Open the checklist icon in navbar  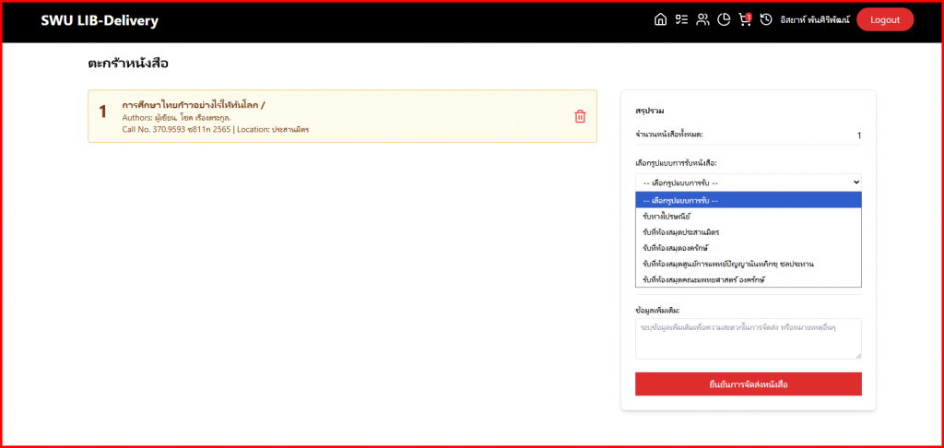[x=681, y=20]
